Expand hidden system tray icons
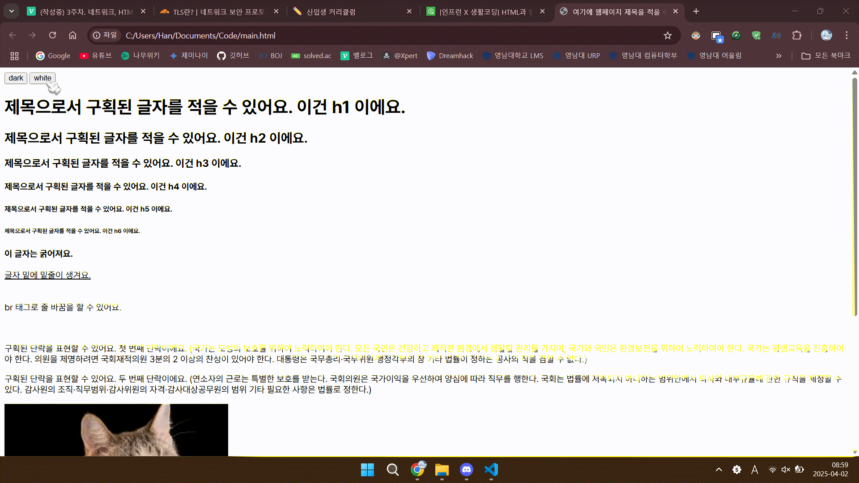 [719, 470]
